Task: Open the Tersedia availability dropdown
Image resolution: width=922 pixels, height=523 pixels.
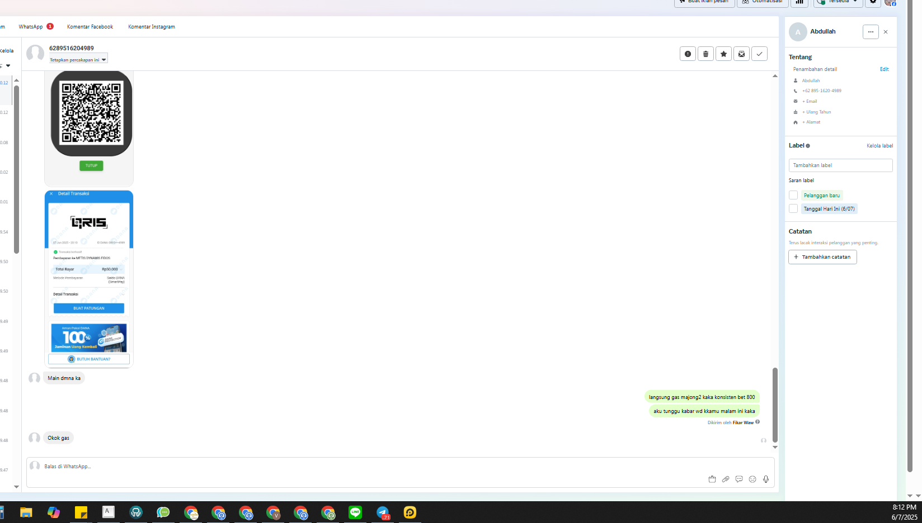Action: (x=838, y=2)
